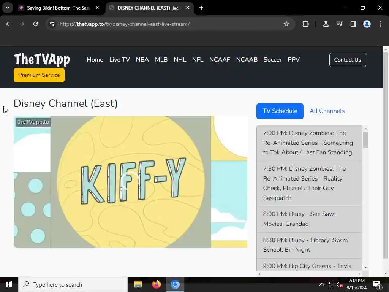Select 9:00 PM Big City Greens entry
The height and width of the screenshot is (292, 389).
click(309, 265)
